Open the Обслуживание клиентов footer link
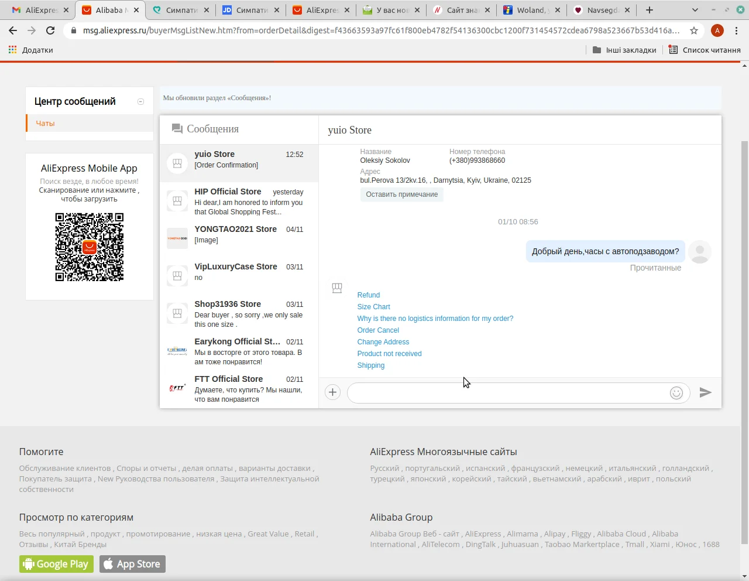This screenshot has width=749, height=581. click(65, 469)
